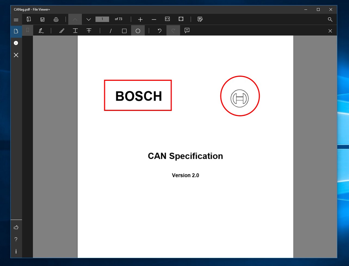Image resolution: width=349 pixels, height=266 pixels.
Task: Close the File Viewer+ window
Action: coord(331,9)
